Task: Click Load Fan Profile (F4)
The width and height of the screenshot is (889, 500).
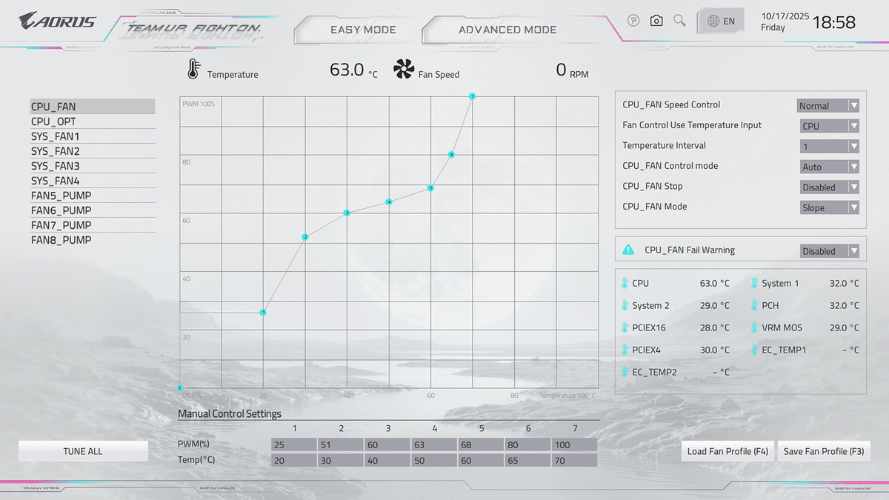Action: point(728,451)
